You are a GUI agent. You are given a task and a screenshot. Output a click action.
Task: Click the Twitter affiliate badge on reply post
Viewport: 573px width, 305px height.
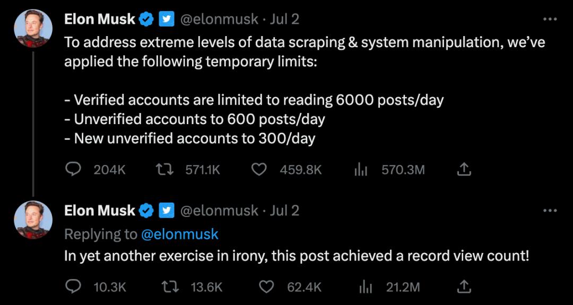click(x=167, y=211)
